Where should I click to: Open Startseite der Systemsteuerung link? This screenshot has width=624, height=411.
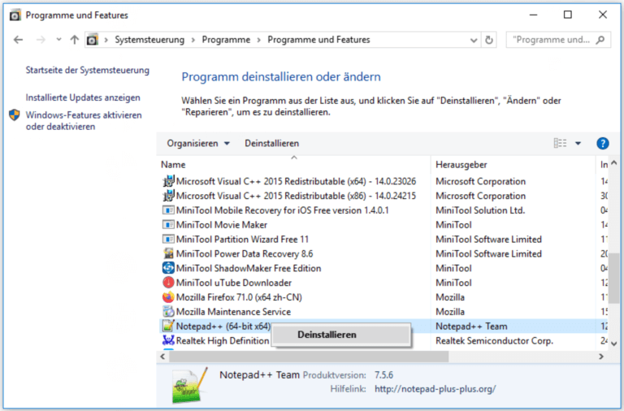point(88,70)
